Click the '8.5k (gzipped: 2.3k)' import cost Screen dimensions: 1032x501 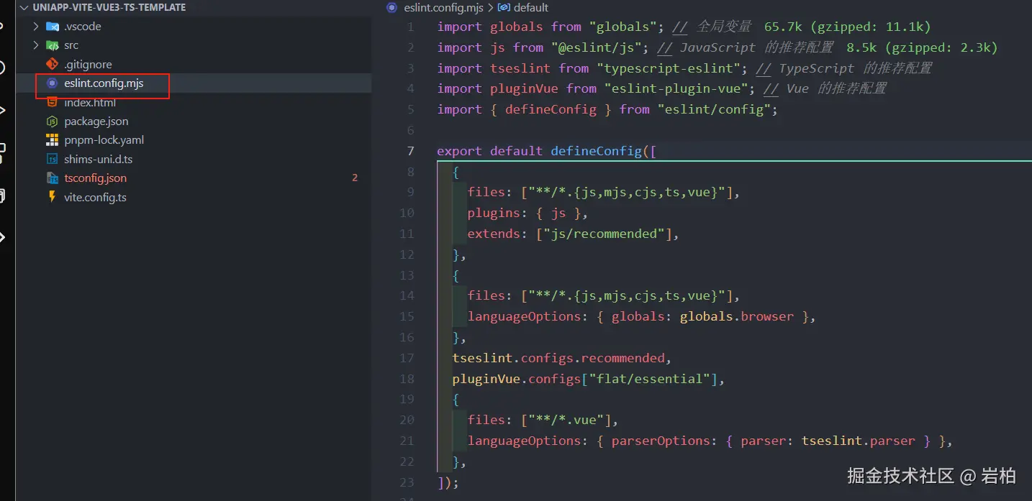[923, 47]
